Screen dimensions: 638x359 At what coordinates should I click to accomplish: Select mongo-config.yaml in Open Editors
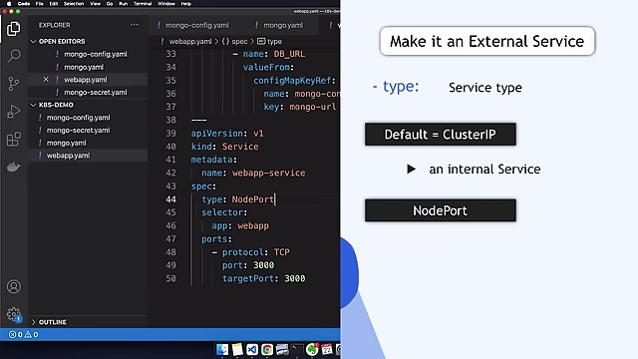96,54
